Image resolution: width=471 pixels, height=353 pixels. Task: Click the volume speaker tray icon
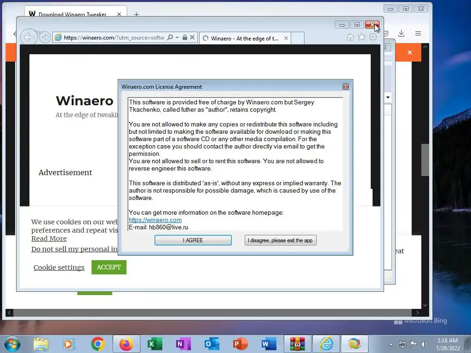tap(425, 344)
